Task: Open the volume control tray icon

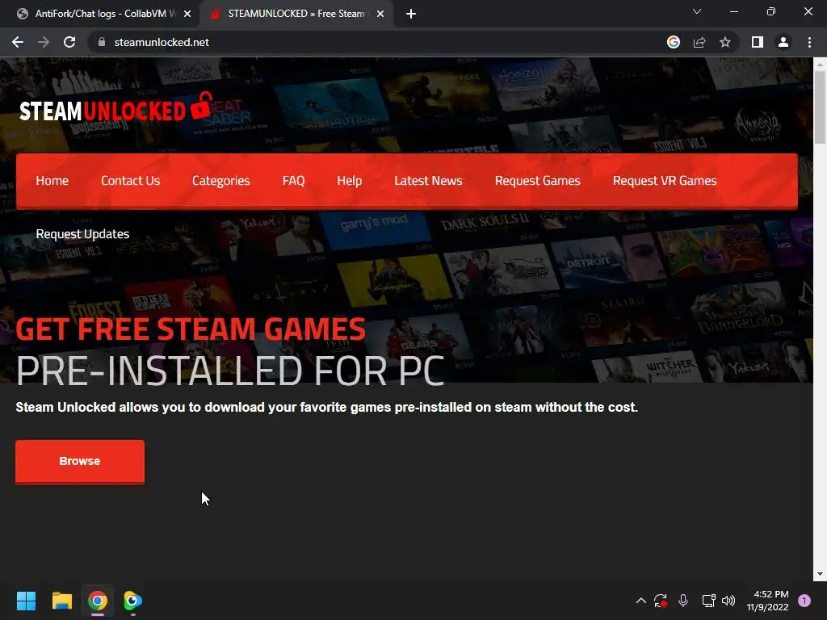Action: pos(728,601)
